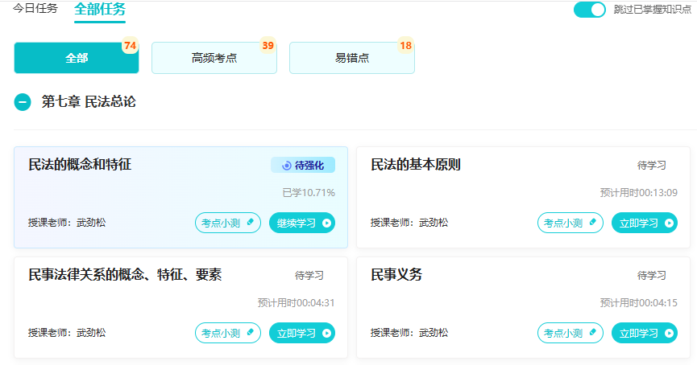Start 立即学习 for 民事义务
This screenshot has height=365, width=697.
645,333
